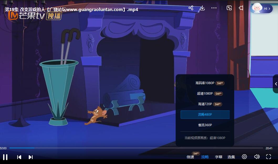This screenshot has height=164, width=278.
Task: Seek the video progress bar to the middle
Action: [x=136, y=148]
